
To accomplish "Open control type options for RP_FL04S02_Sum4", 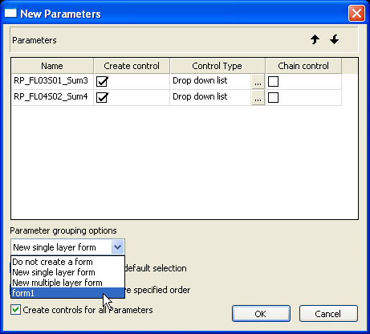I will pos(258,97).
